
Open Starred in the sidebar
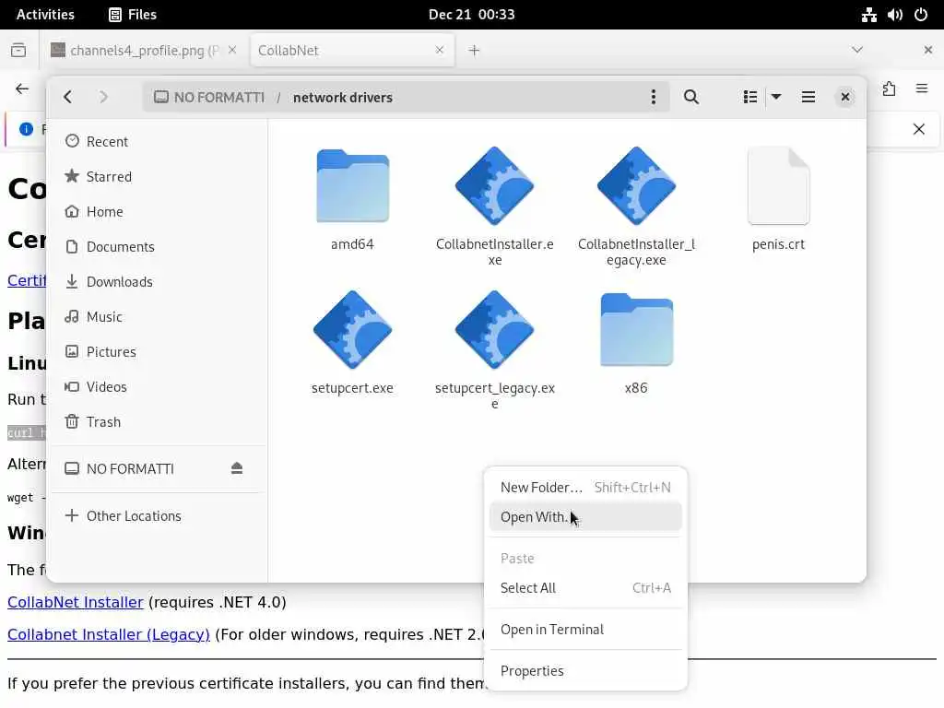click(157, 176)
